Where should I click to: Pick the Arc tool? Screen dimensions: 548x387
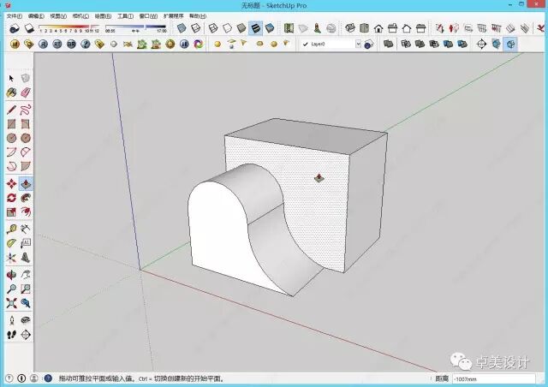[x=11, y=152]
